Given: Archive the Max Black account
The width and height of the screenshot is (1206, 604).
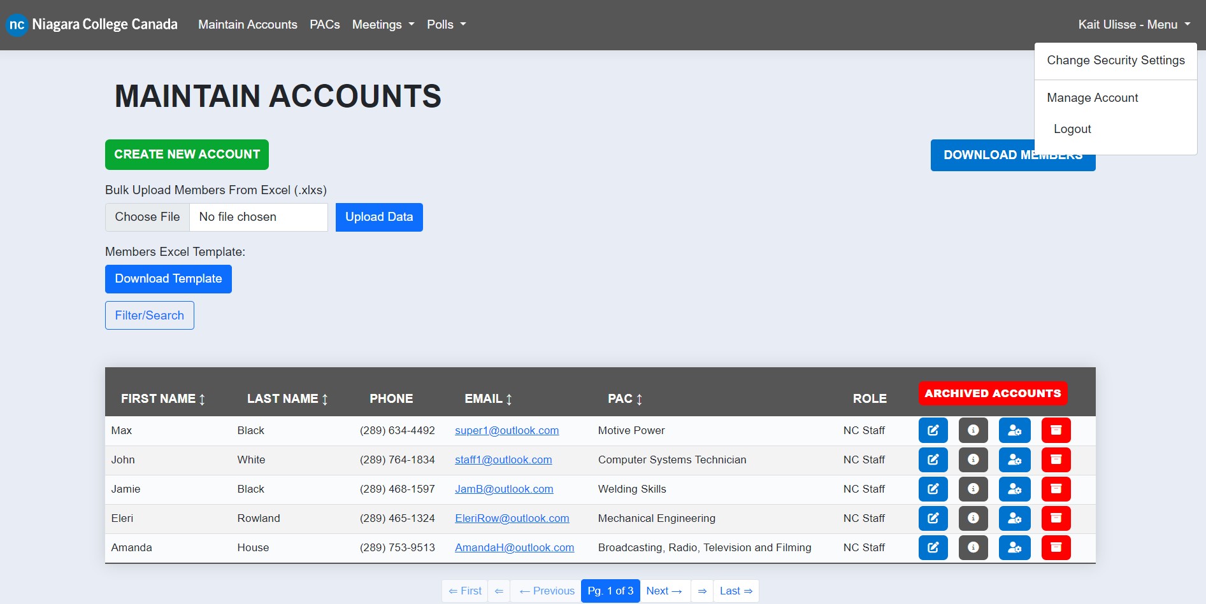Looking at the screenshot, I should [x=1056, y=430].
